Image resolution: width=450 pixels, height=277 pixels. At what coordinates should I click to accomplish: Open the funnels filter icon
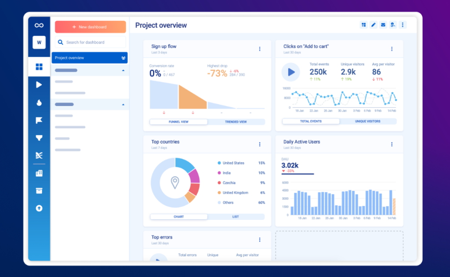coord(39,137)
